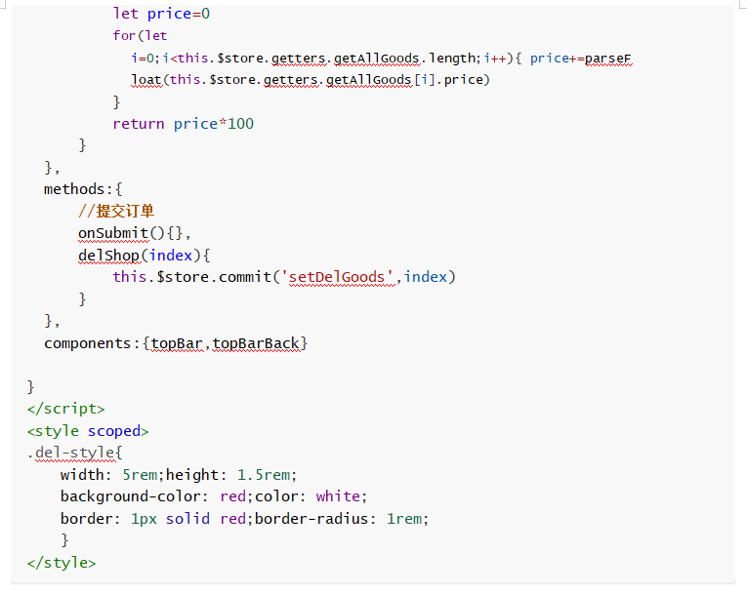
Task: Click the '.del-style{' selector
Action: pos(75,453)
